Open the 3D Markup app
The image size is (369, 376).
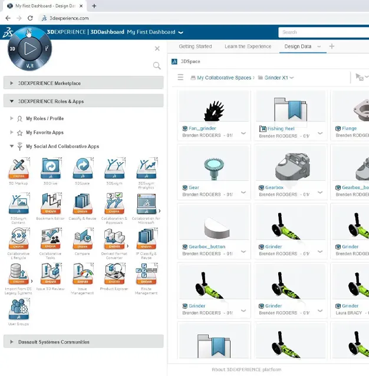(x=19, y=169)
